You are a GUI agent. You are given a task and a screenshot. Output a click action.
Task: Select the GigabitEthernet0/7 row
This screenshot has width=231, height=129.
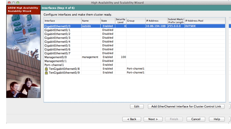[134, 53]
